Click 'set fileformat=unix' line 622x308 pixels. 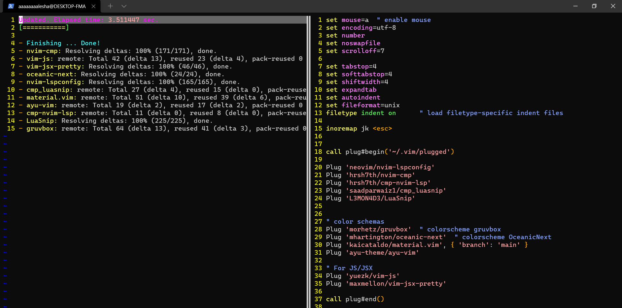[363, 105]
